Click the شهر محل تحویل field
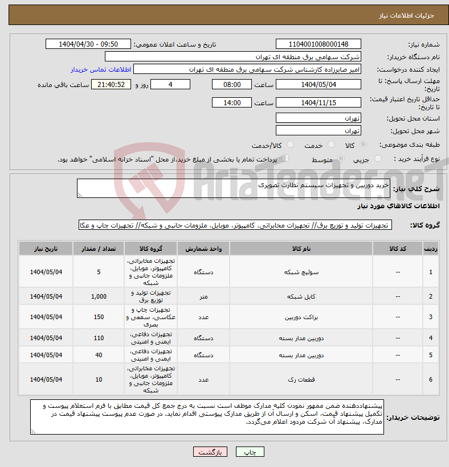The image size is (449, 467). [319, 131]
